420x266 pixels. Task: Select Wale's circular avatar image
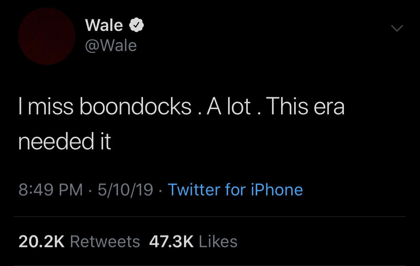click(x=46, y=36)
